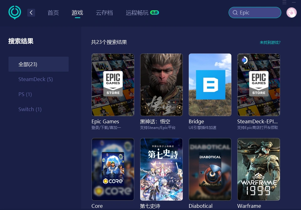Viewport: 301px width, 210px height.
Task: Open the Warframe 1999 game card
Action: coord(258,169)
